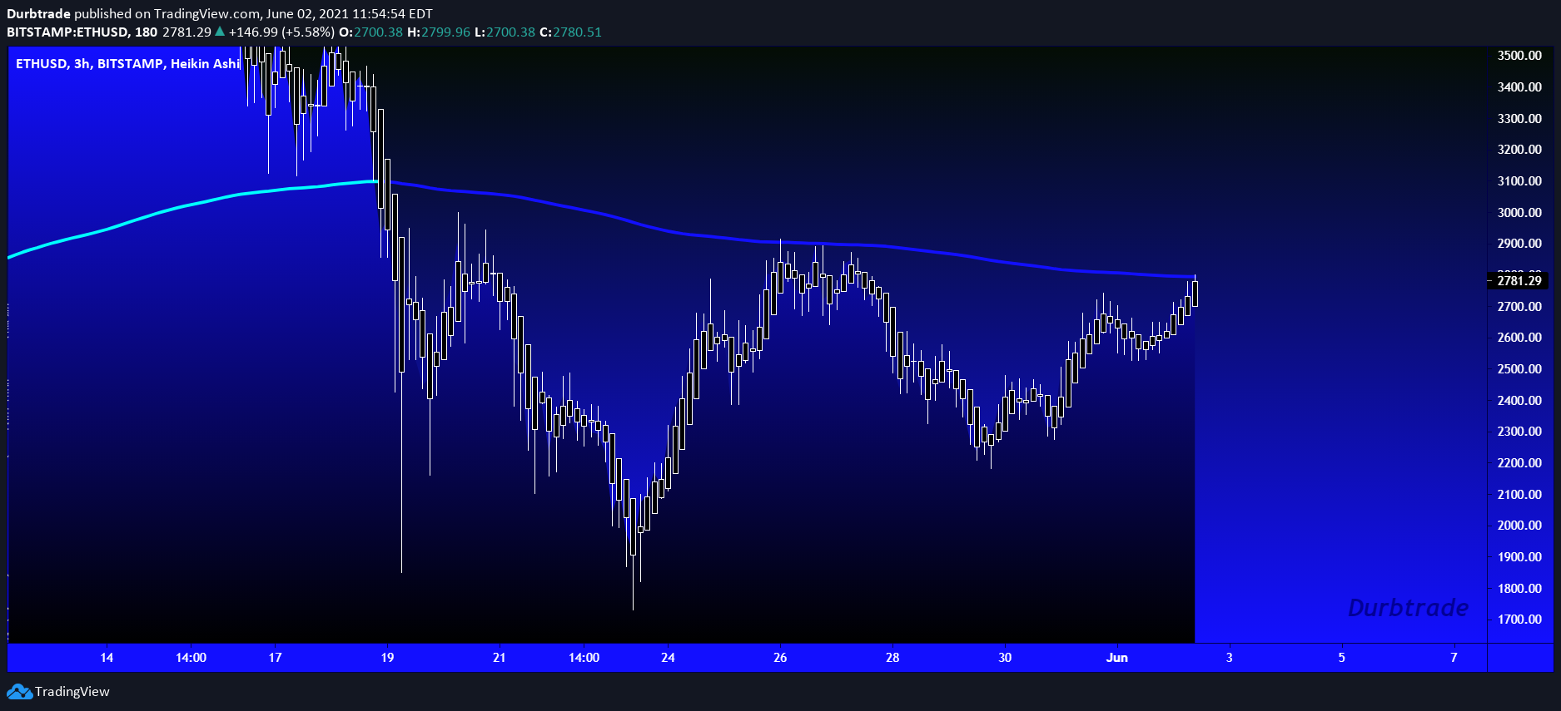Click the 3400.00 price axis label
1561x711 pixels.
point(1519,87)
